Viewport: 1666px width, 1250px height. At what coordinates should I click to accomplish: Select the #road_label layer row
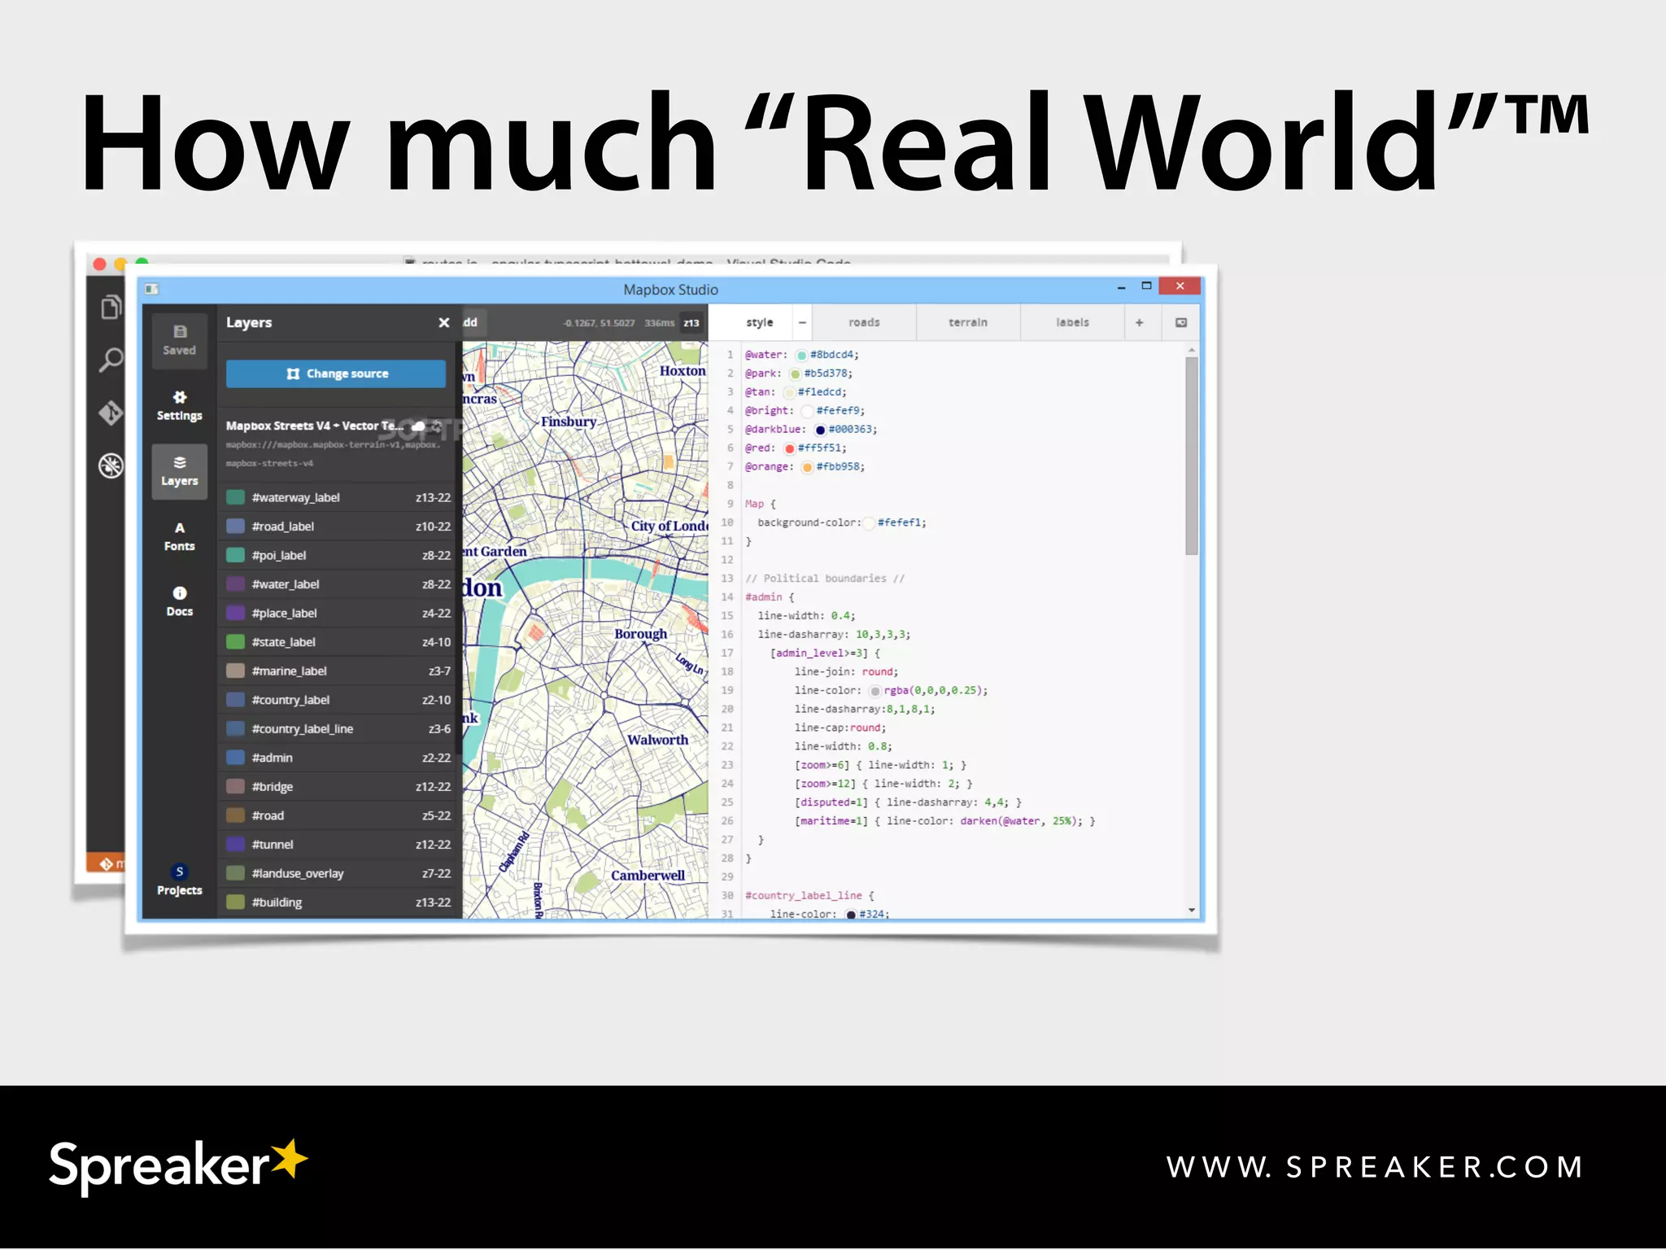[x=338, y=527]
